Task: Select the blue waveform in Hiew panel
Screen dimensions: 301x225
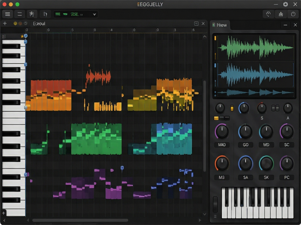Action: 256,75
